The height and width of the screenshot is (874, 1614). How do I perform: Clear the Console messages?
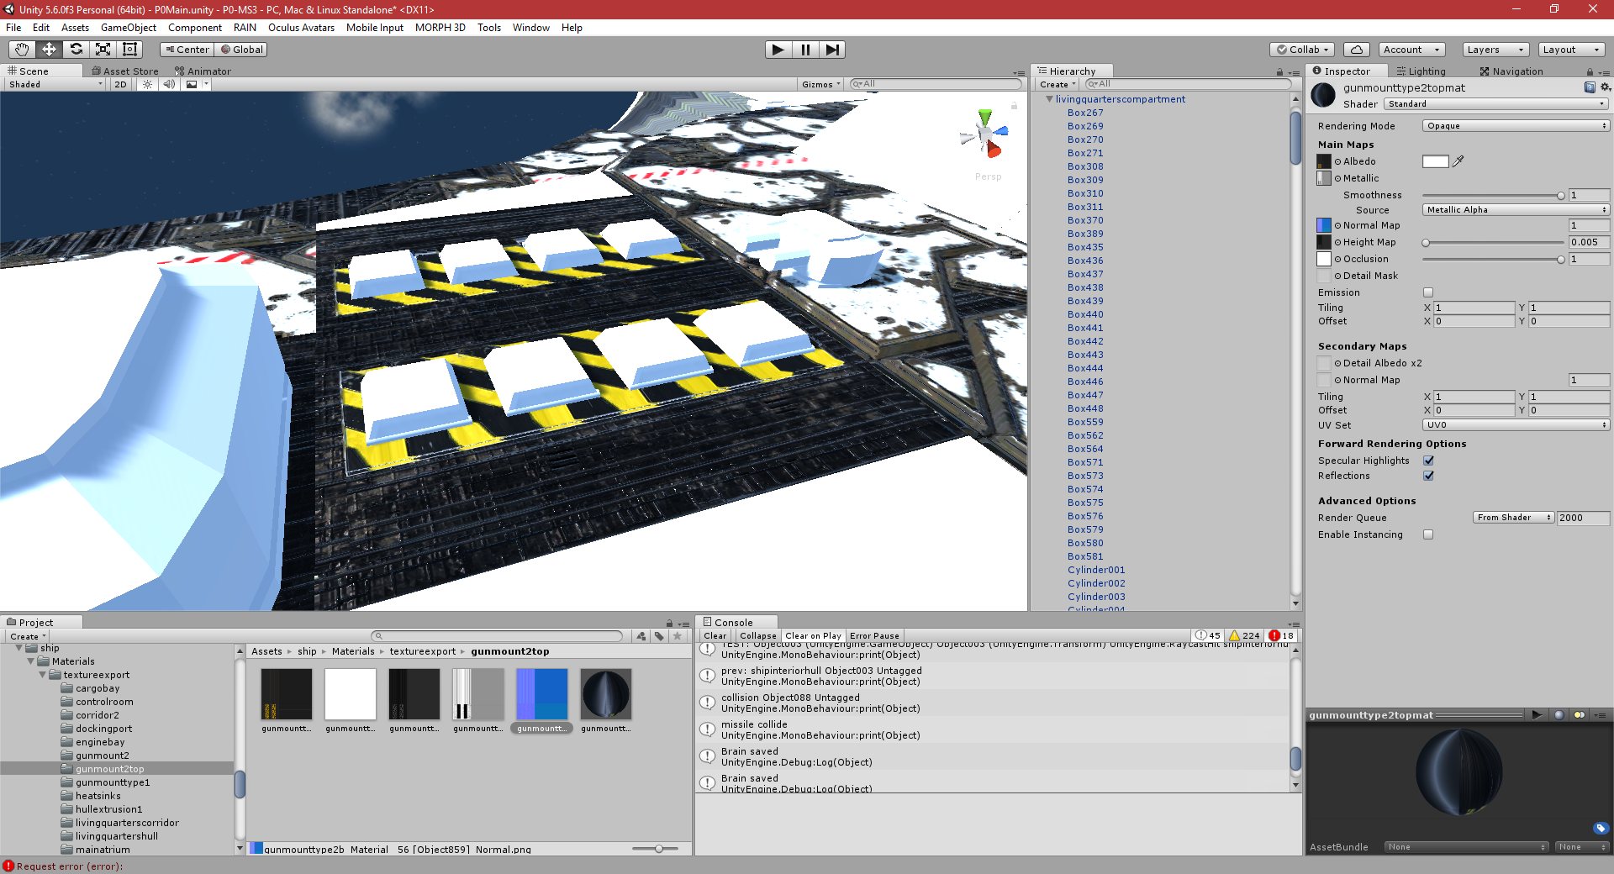[x=715, y=635]
